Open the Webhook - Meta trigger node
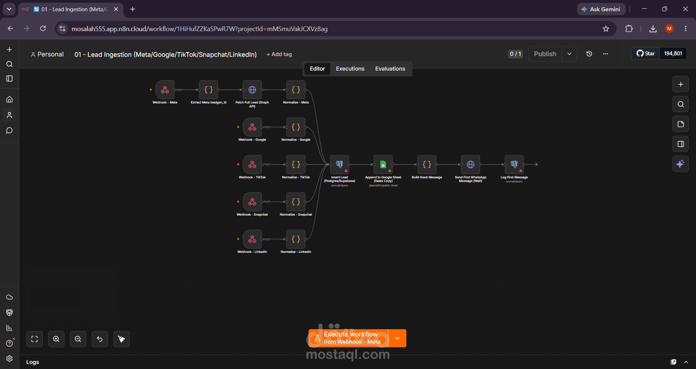Image resolution: width=696 pixels, height=369 pixels. [165, 90]
